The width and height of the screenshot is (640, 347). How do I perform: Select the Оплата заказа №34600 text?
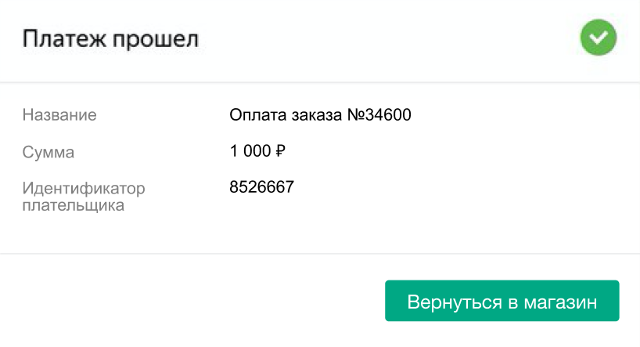tap(320, 115)
